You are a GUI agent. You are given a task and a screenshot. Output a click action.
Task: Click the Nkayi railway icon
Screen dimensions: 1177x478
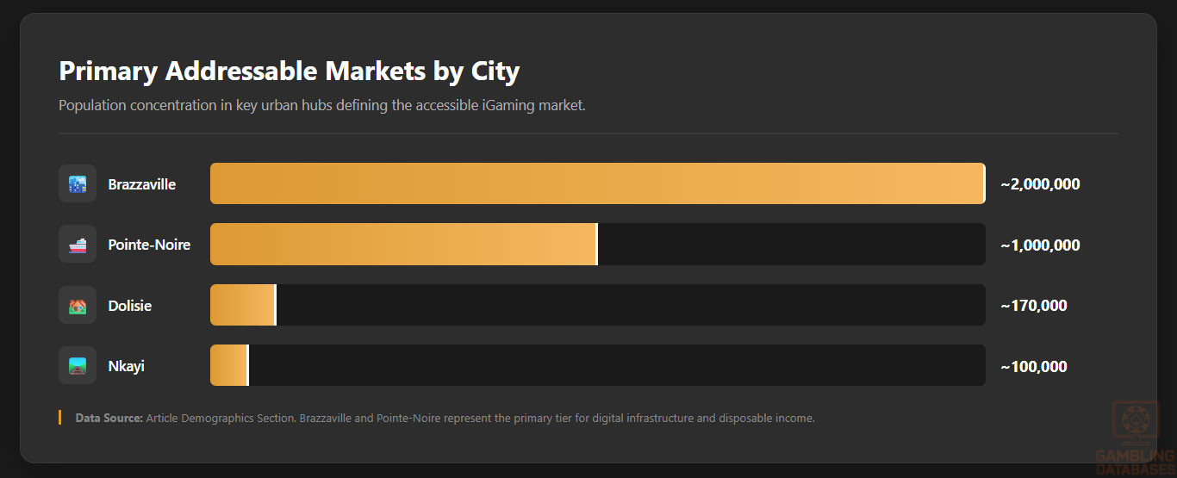[x=78, y=366]
